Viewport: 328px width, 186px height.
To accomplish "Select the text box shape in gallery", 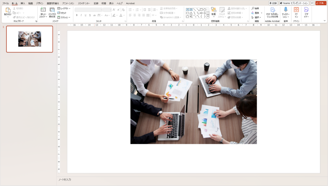I will click(188, 10).
